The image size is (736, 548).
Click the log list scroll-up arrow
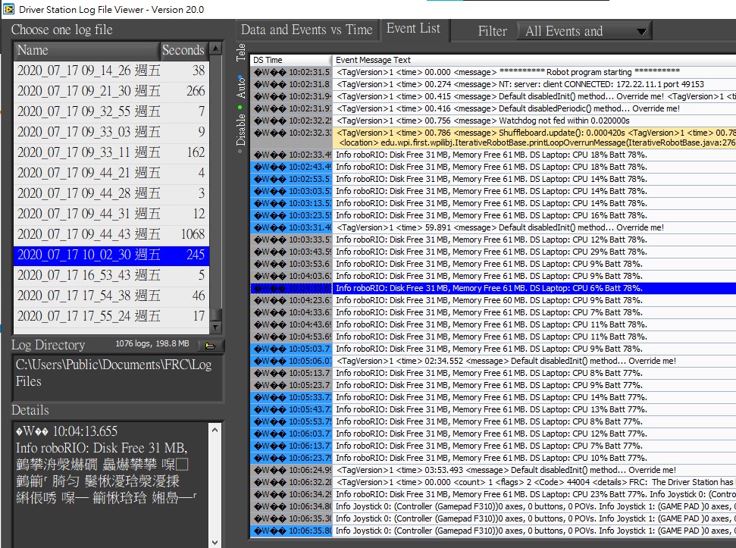point(215,49)
